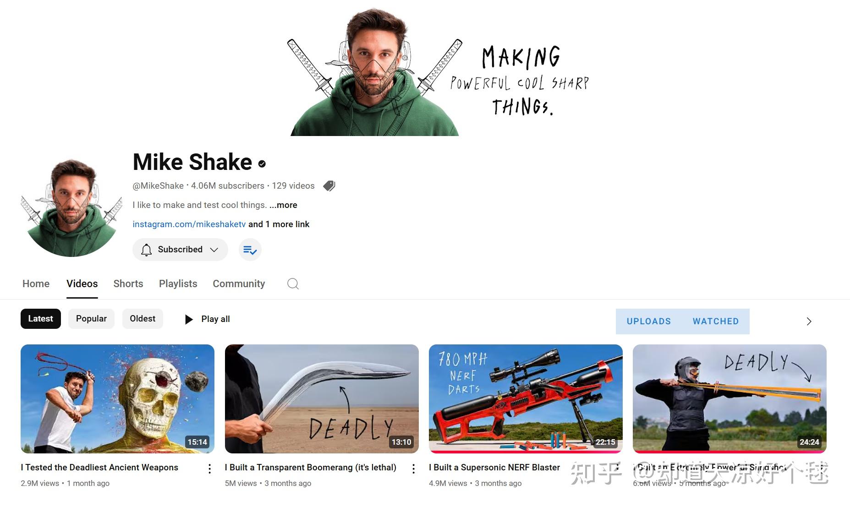Expand the Subscribed dropdown chevron
The height and width of the screenshot is (507, 850).
tap(214, 250)
